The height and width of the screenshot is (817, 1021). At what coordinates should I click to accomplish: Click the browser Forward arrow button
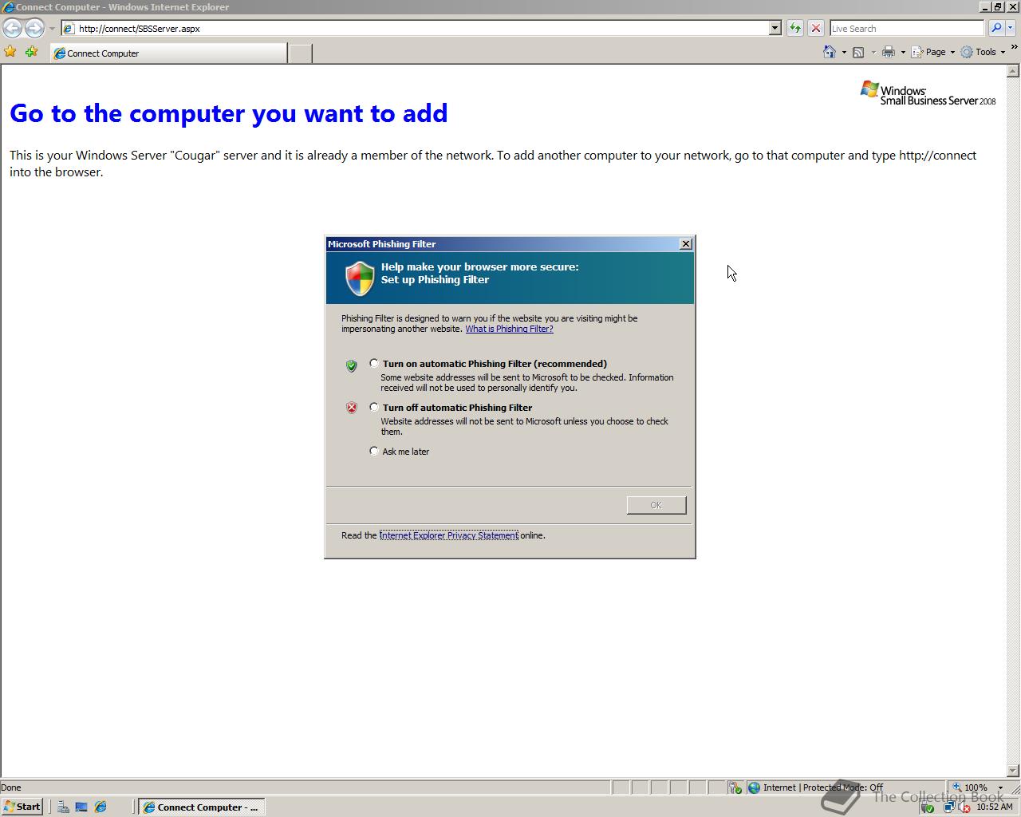[x=34, y=28]
